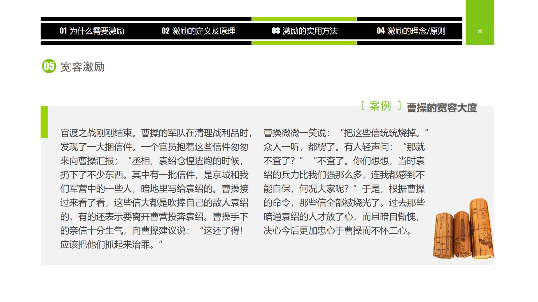Click the black bar above the navigation strip
The image size is (538, 302).
click(146, 19)
